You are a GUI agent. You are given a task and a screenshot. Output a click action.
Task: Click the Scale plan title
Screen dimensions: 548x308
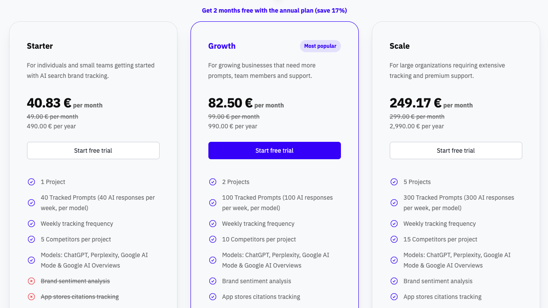point(399,46)
